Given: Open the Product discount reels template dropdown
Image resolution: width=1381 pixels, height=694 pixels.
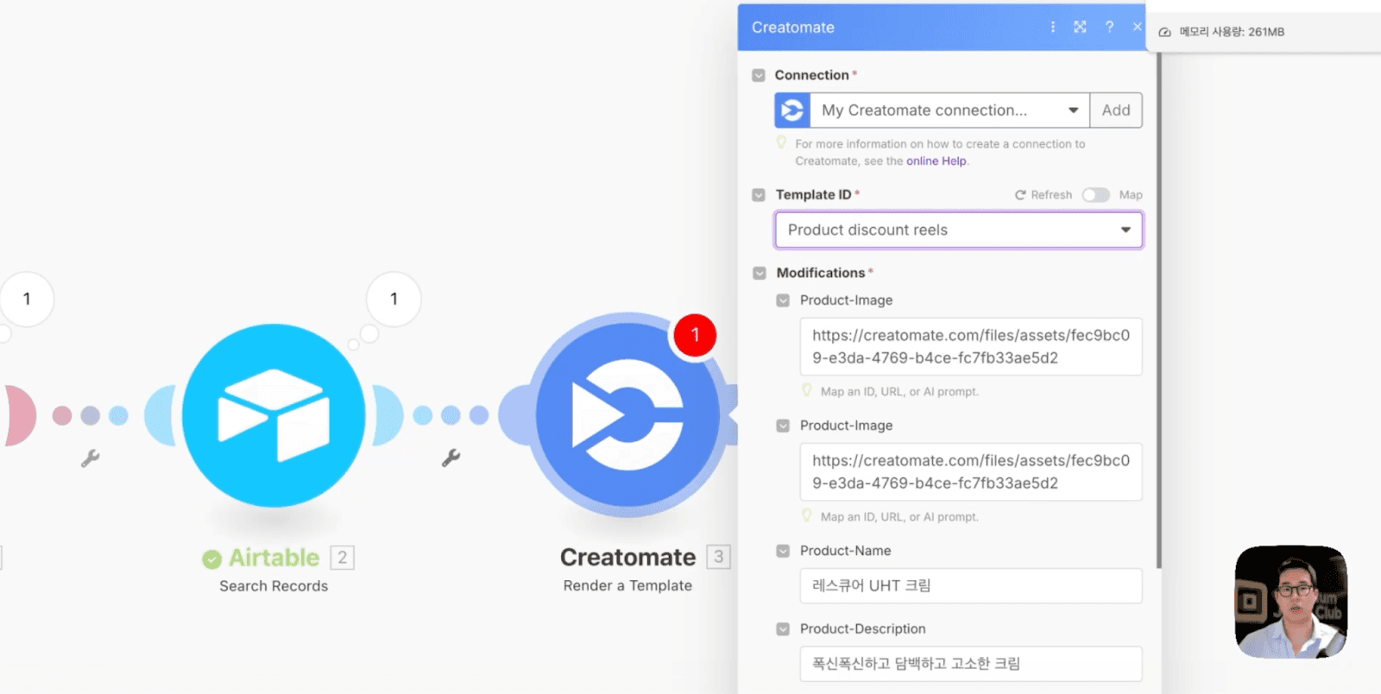Looking at the screenshot, I should pyautogui.click(x=959, y=230).
